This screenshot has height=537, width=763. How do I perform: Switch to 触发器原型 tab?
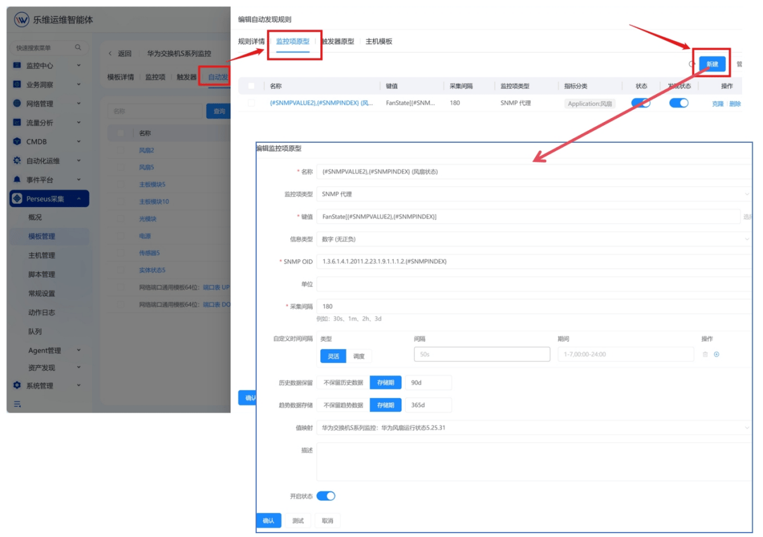337,41
